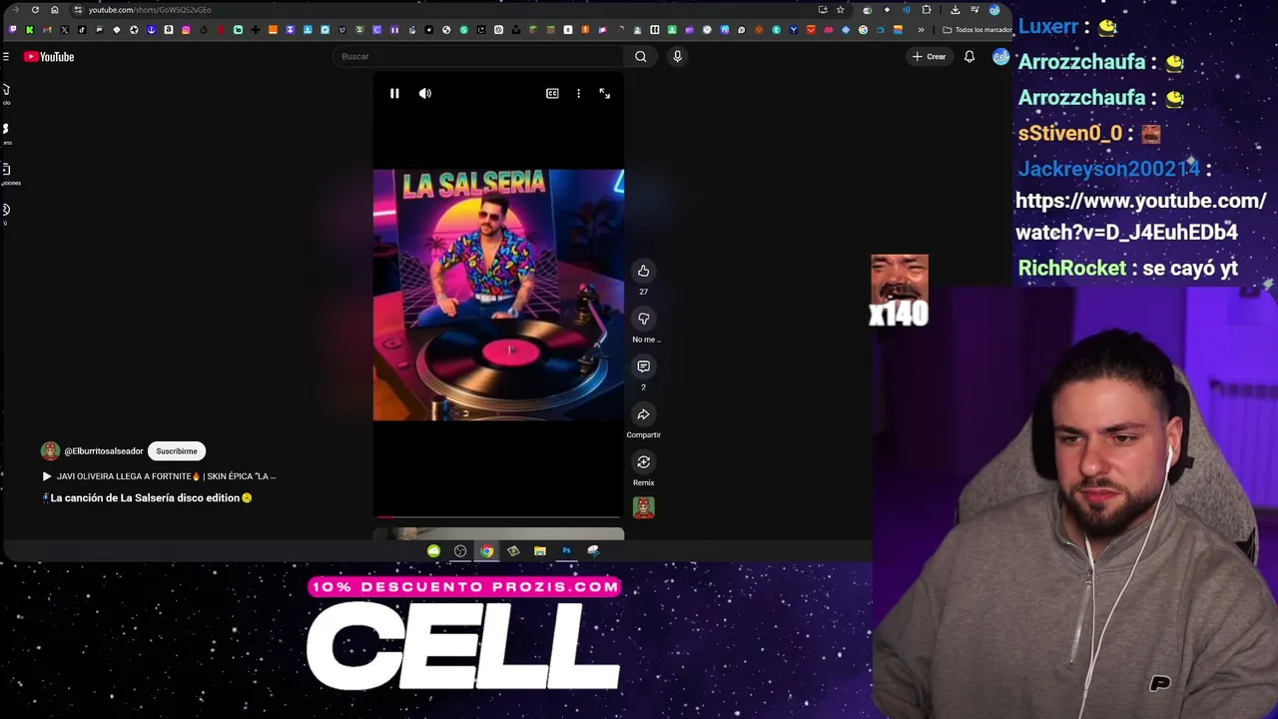Mute the Short's volume icon

tap(425, 93)
